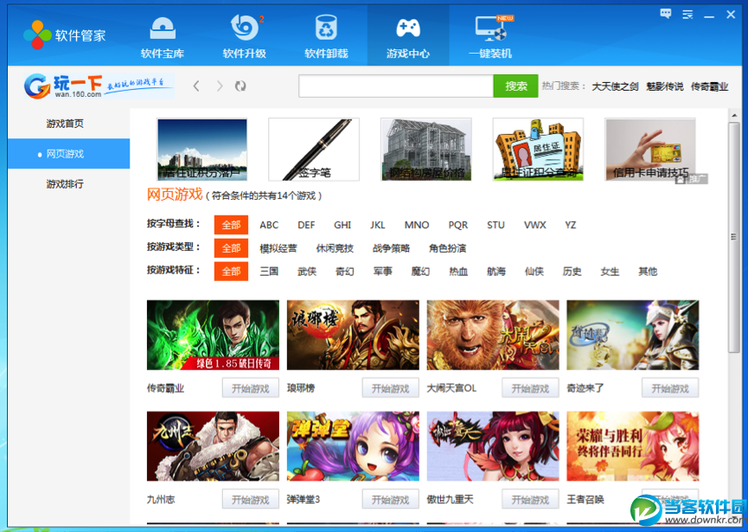Filter by feature 航海
Image resolution: width=748 pixels, height=532 pixels.
click(496, 272)
